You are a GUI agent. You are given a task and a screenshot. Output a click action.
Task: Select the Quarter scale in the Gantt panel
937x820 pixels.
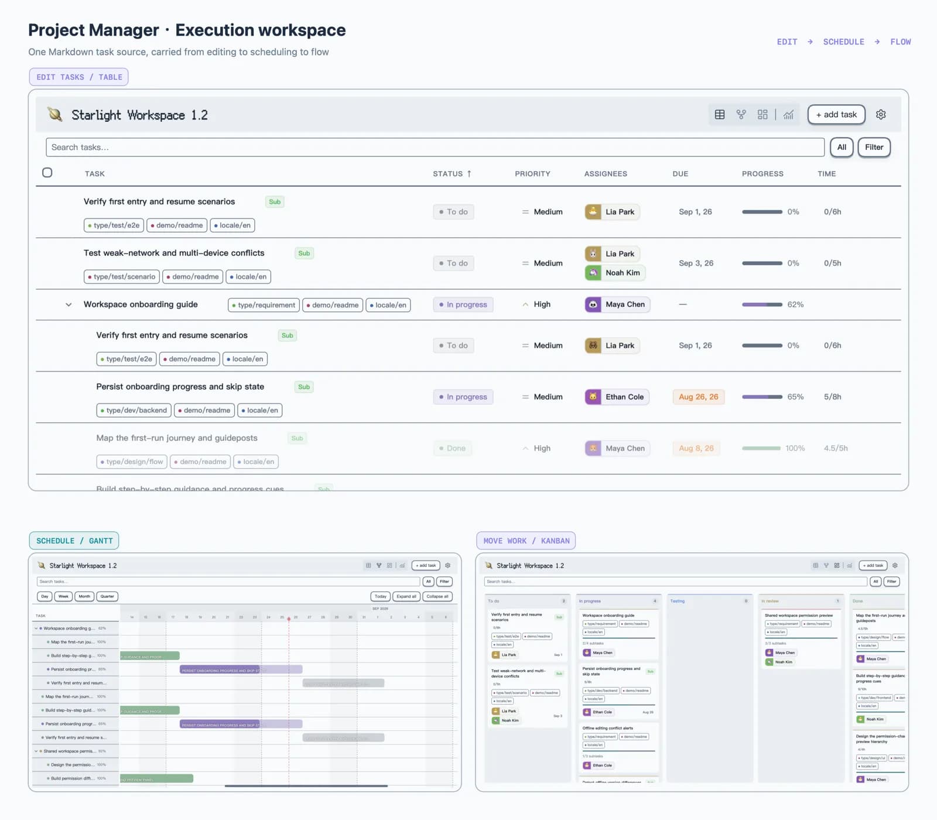[x=107, y=596]
